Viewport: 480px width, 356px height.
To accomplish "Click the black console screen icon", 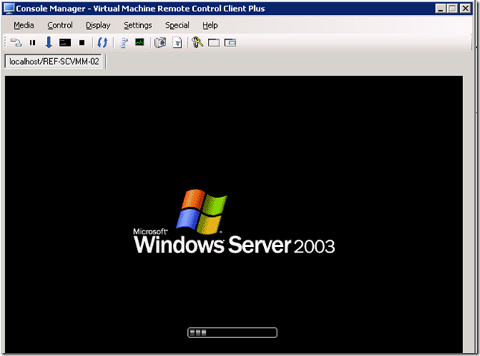I will point(65,43).
